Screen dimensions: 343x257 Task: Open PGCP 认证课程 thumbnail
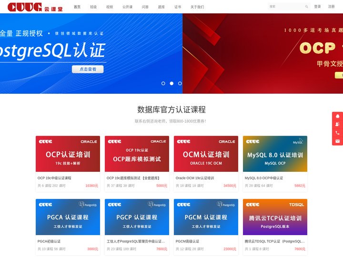(137, 217)
